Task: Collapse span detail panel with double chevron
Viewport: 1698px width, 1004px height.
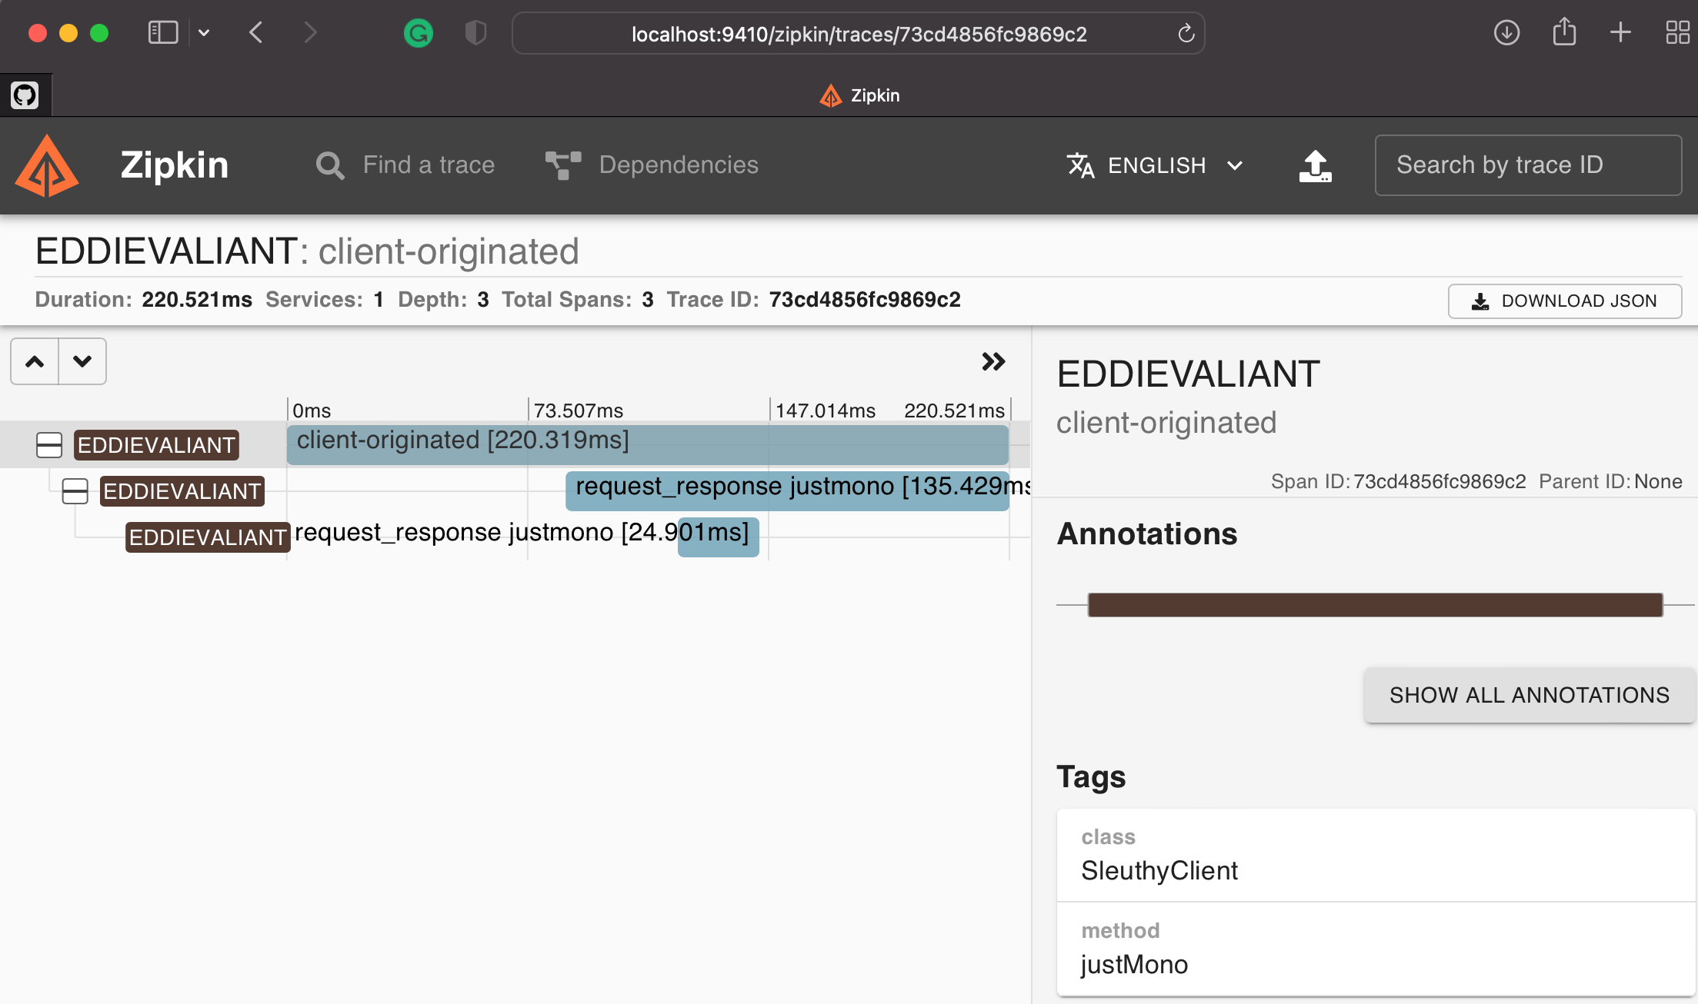Action: [x=992, y=361]
